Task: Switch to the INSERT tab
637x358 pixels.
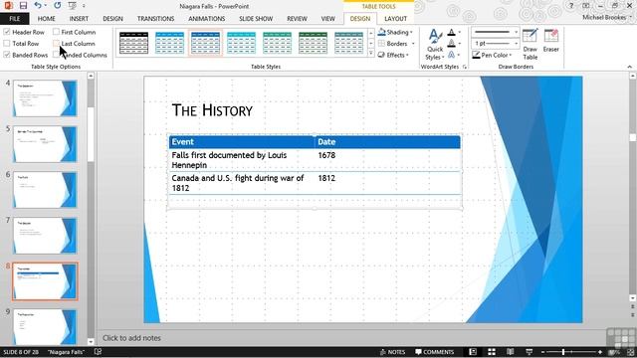Action: pos(79,19)
